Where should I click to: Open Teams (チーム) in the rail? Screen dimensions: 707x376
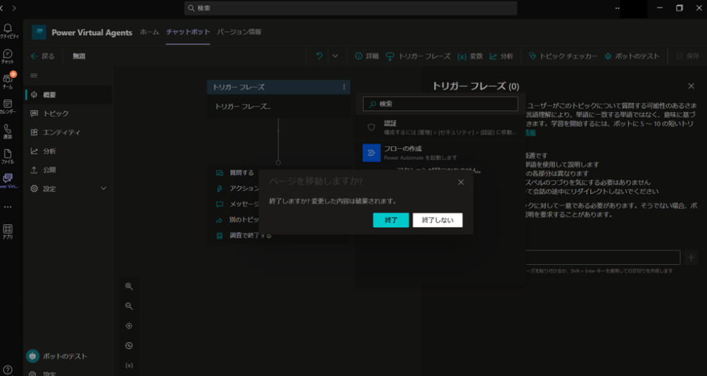8,81
